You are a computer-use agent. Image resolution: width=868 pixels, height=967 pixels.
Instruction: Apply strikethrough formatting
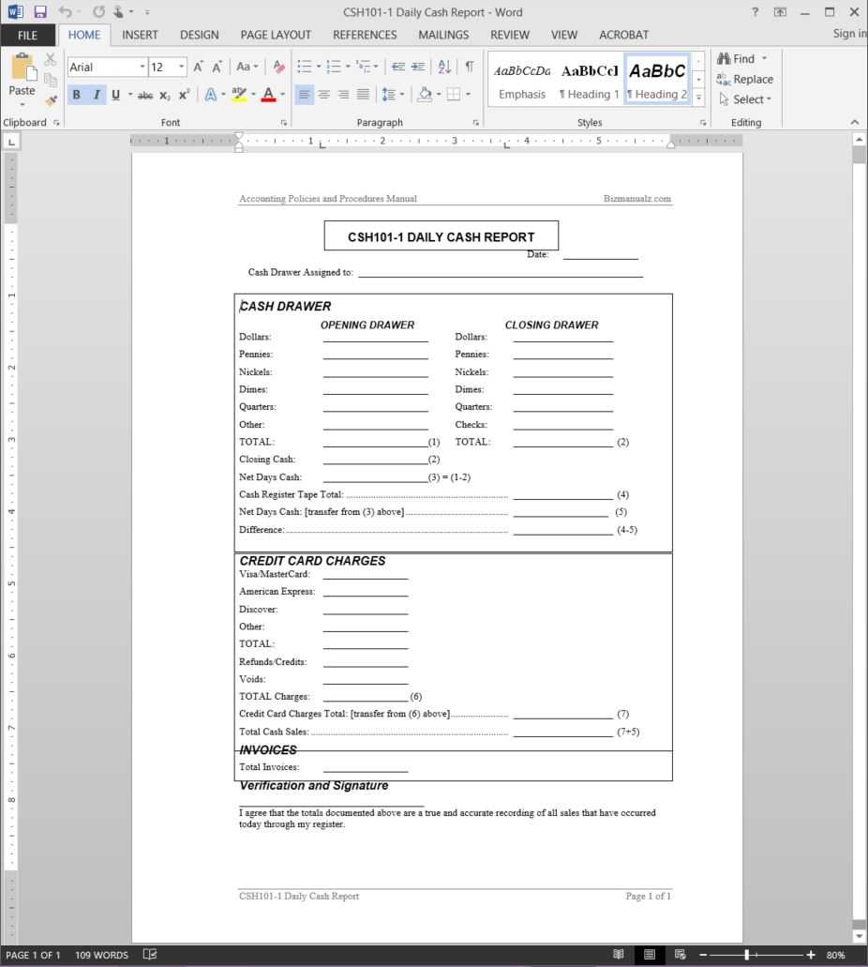coord(144,95)
